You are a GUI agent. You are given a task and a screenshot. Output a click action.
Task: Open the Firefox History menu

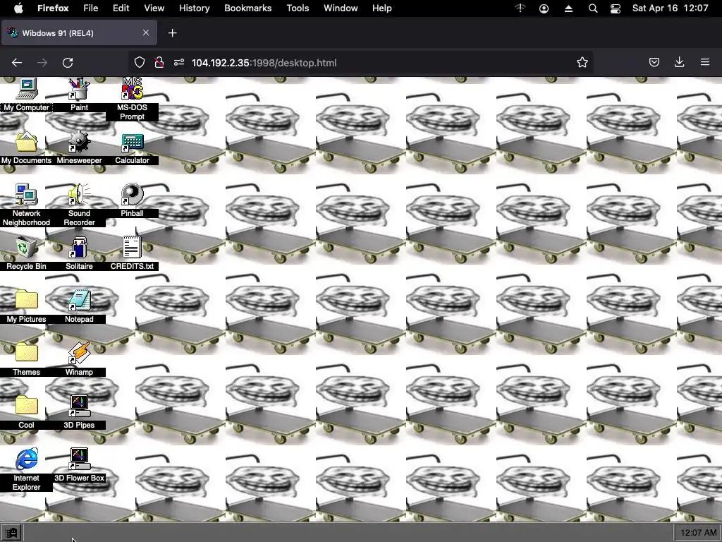[x=194, y=8]
